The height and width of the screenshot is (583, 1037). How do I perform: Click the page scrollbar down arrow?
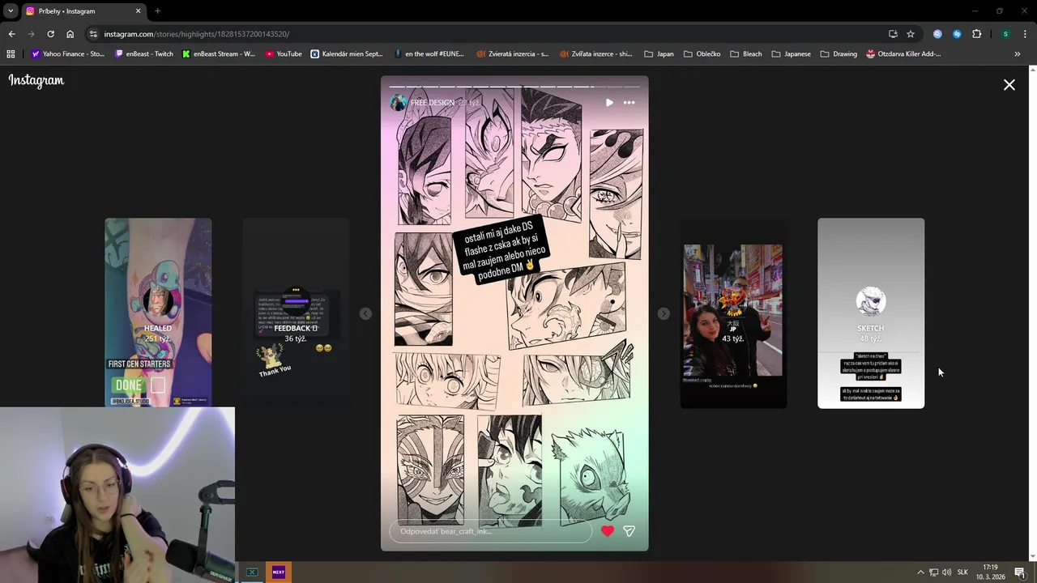pyautogui.click(x=1032, y=557)
